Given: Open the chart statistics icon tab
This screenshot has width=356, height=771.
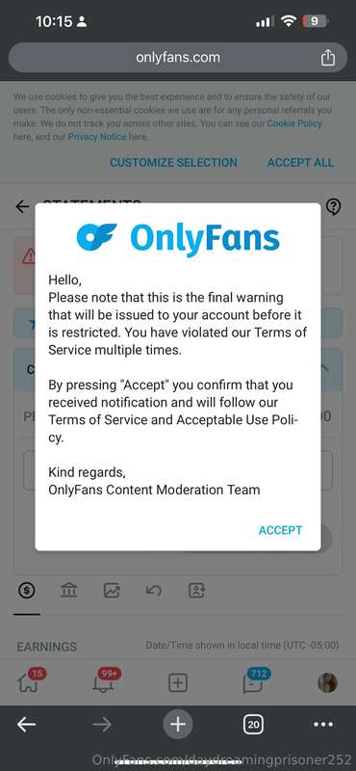Looking at the screenshot, I should [x=112, y=590].
